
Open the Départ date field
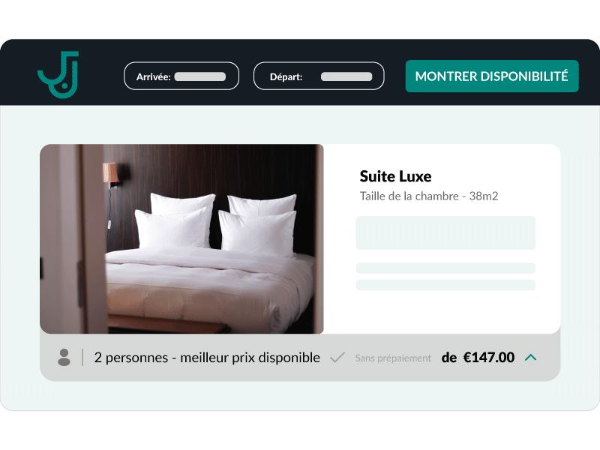point(319,76)
